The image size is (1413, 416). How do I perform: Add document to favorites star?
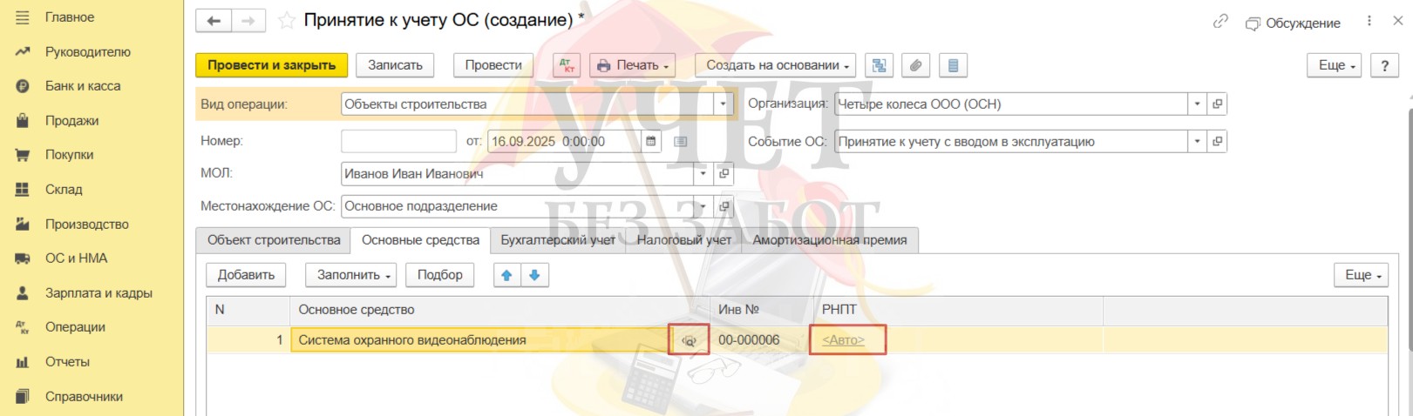click(x=286, y=21)
